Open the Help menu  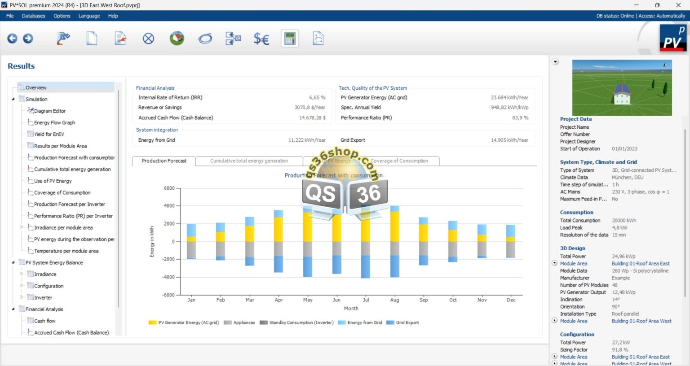click(x=113, y=16)
